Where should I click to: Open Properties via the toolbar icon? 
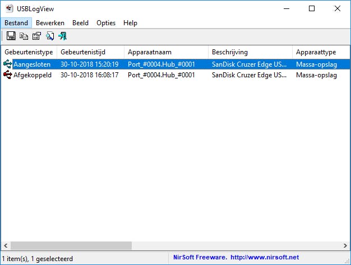[36, 36]
